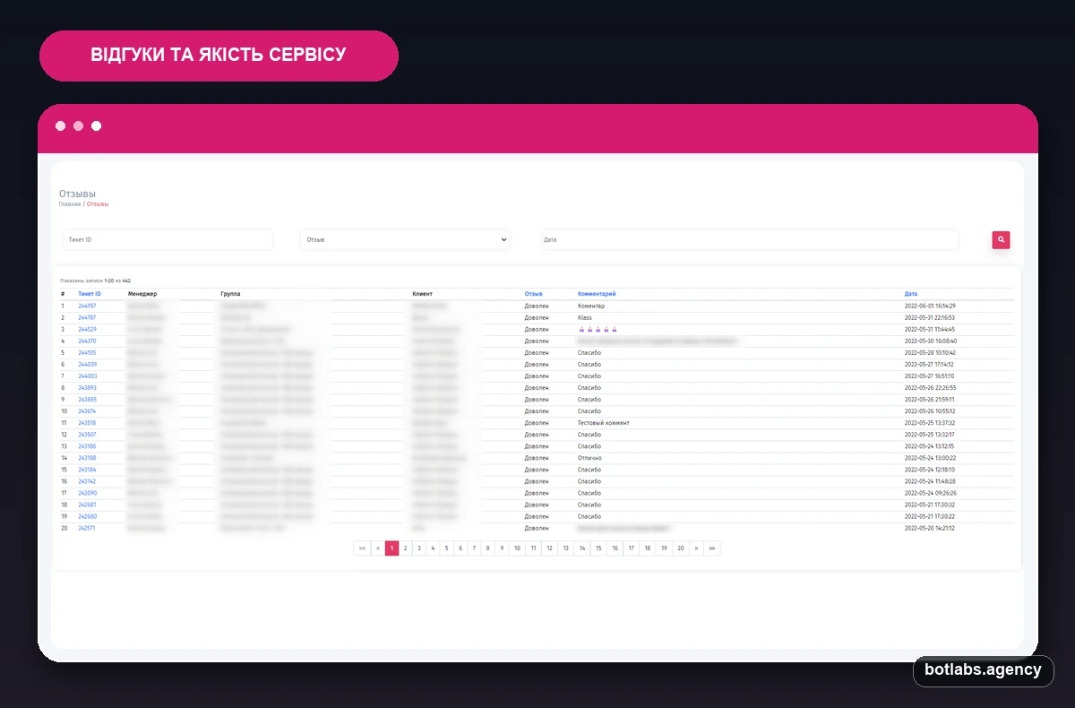1075x708 pixels.
Task: Click the comment text "Klass"
Action: (585, 317)
